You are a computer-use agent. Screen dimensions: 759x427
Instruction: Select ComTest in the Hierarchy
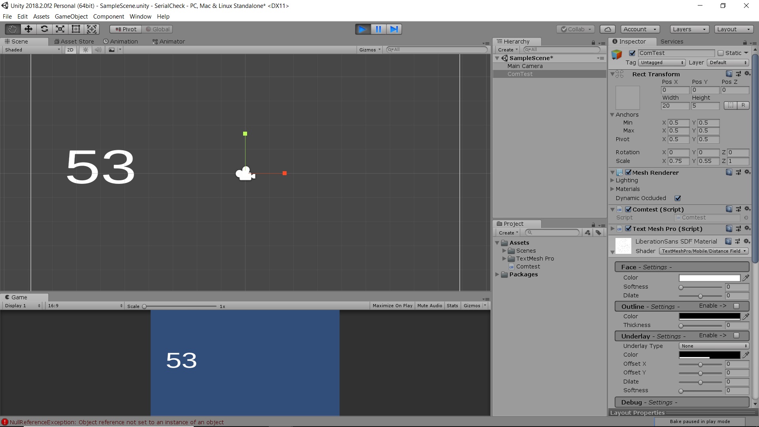(x=520, y=74)
